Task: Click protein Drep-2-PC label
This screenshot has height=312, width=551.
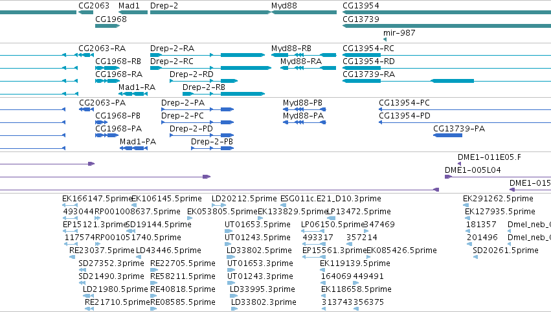Action: (183, 116)
